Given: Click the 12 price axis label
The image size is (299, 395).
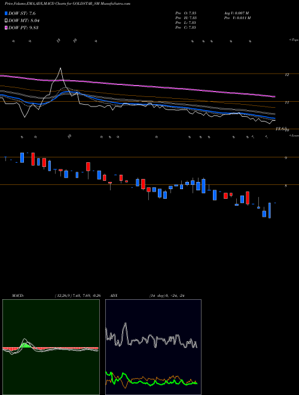Looking at the screenshot, I should click(286, 75).
